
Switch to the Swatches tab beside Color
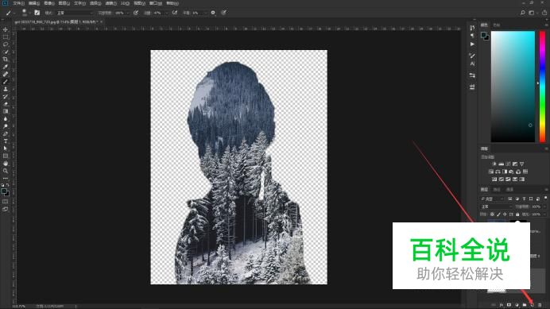pos(497,25)
